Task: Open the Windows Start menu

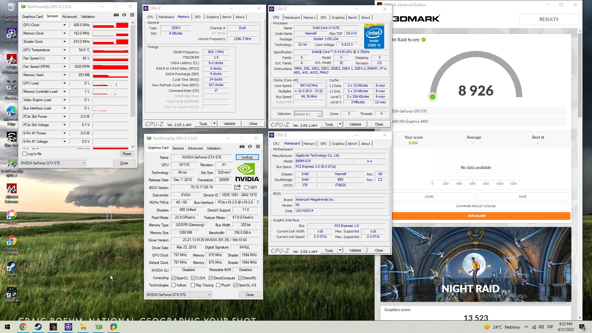Action: click(x=7, y=327)
